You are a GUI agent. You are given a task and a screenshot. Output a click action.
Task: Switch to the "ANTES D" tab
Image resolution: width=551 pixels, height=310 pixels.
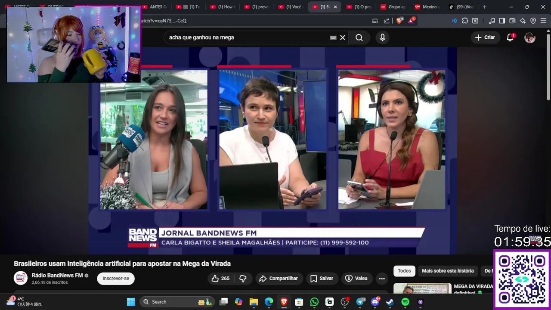154,7
